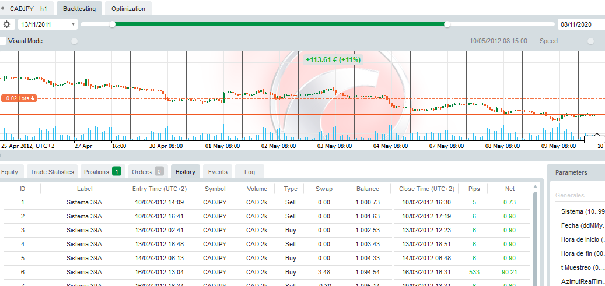This screenshot has height=286, width=605.
Task: Click the Parameters panel title
Action: (x=571, y=172)
